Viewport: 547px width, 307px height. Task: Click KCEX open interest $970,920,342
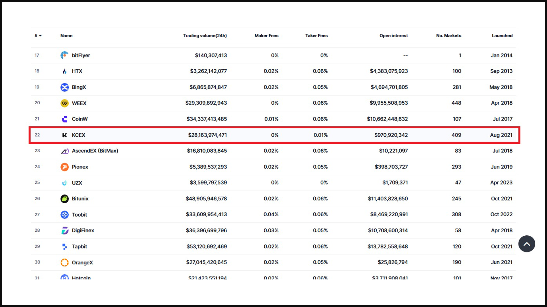391,135
